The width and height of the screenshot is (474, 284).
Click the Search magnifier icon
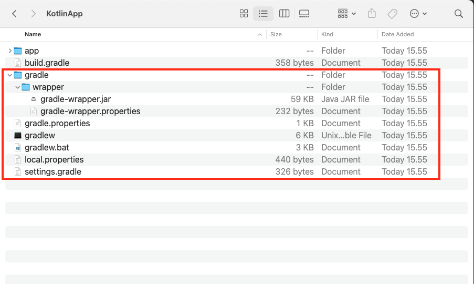tap(459, 14)
